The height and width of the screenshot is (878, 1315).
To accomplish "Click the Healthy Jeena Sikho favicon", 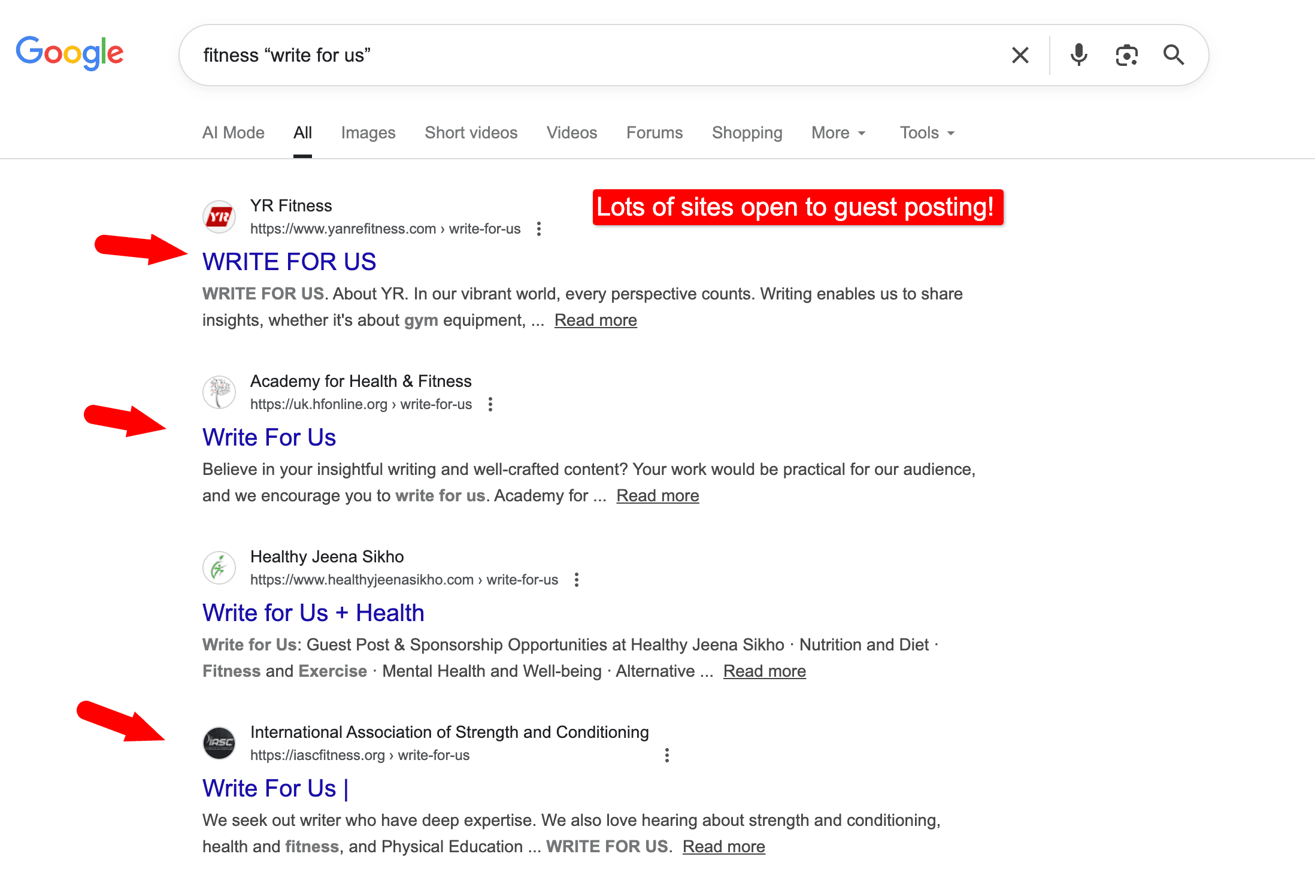I will 219,568.
